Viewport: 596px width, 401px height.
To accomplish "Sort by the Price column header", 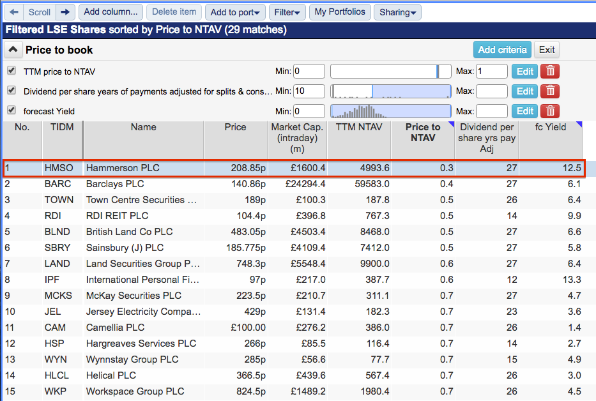I will point(236,139).
